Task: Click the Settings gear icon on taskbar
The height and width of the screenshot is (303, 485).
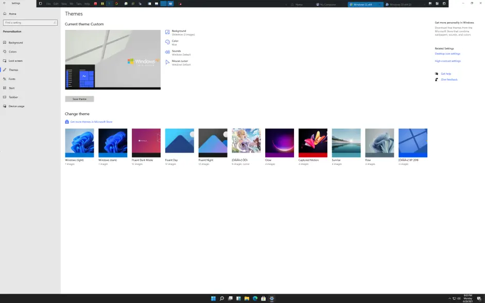Action: (x=272, y=298)
